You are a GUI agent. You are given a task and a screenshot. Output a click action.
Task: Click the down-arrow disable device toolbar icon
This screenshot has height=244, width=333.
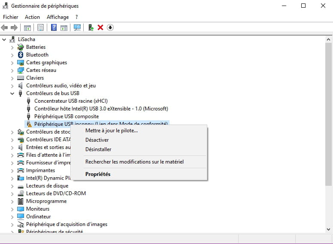point(110,27)
